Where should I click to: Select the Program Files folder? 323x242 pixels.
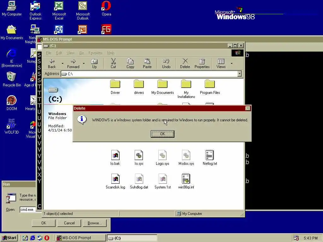[x=210, y=87]
